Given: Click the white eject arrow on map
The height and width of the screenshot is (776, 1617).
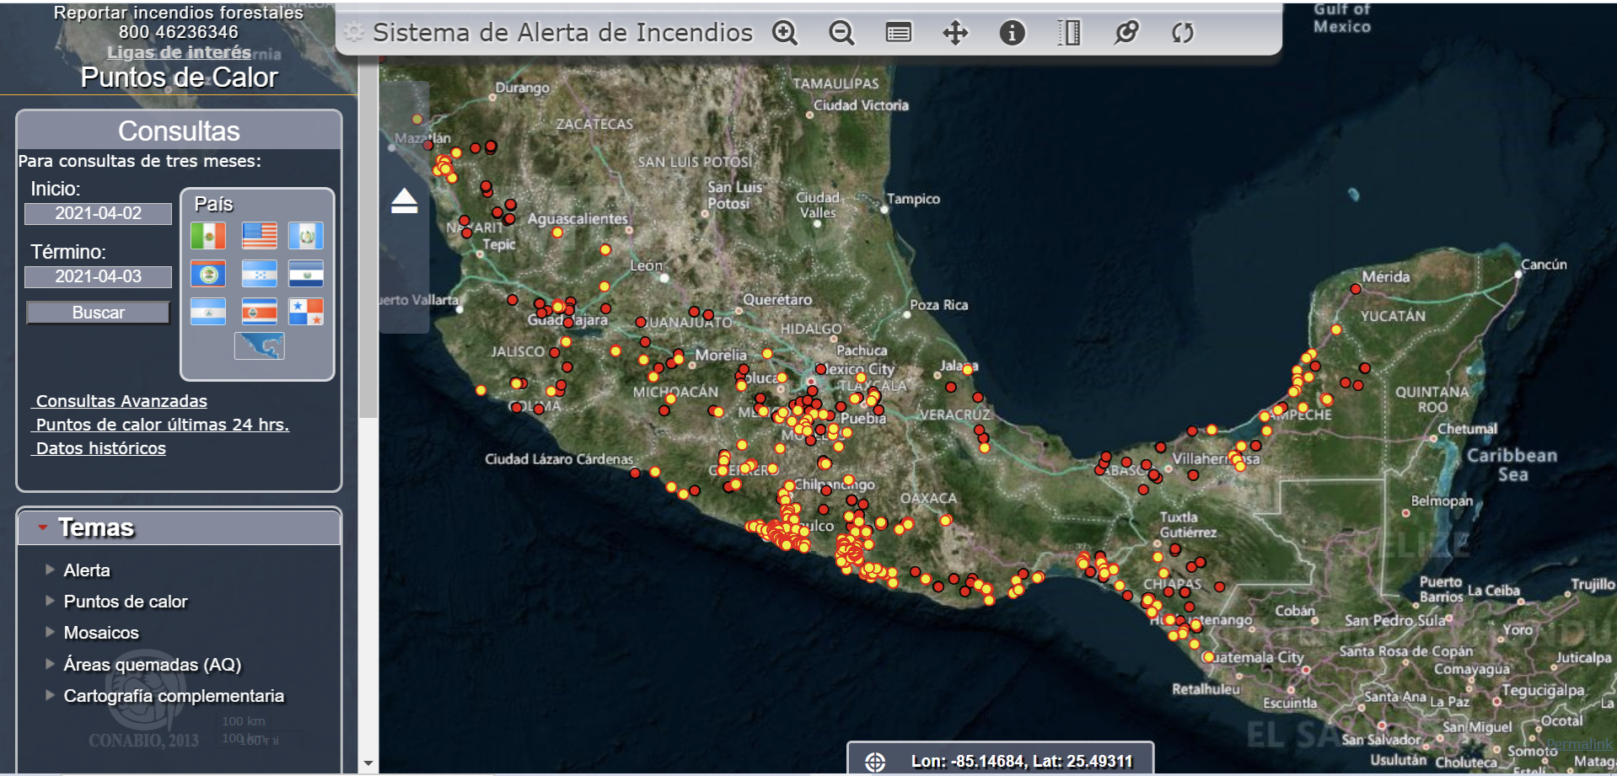Looking at the screenshot, I should [404, 201].
